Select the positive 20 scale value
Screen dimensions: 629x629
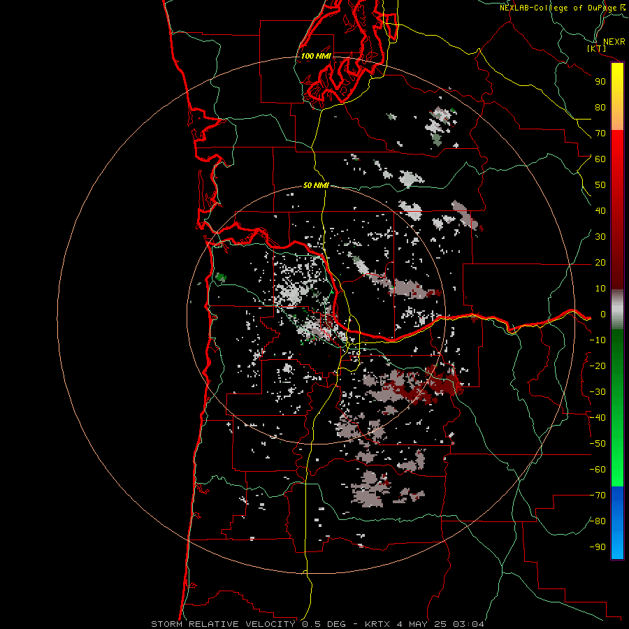pyautogui.click(x=600, y=262)
